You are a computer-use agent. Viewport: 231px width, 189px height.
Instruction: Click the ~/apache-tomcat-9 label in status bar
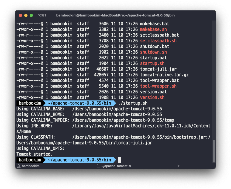click(x=116, y=166)
